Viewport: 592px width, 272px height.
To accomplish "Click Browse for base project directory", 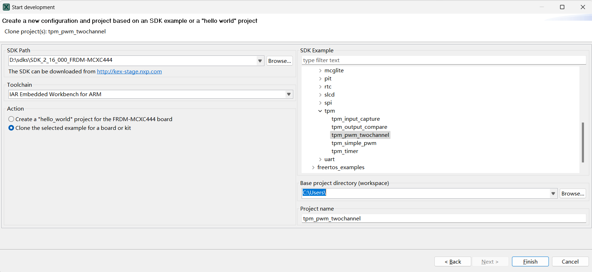I will tap(572, 193).
